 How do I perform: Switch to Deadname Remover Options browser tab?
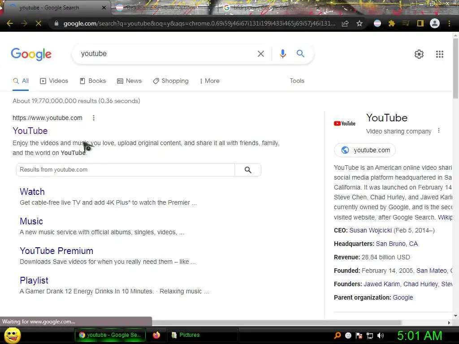click(161, 8)
